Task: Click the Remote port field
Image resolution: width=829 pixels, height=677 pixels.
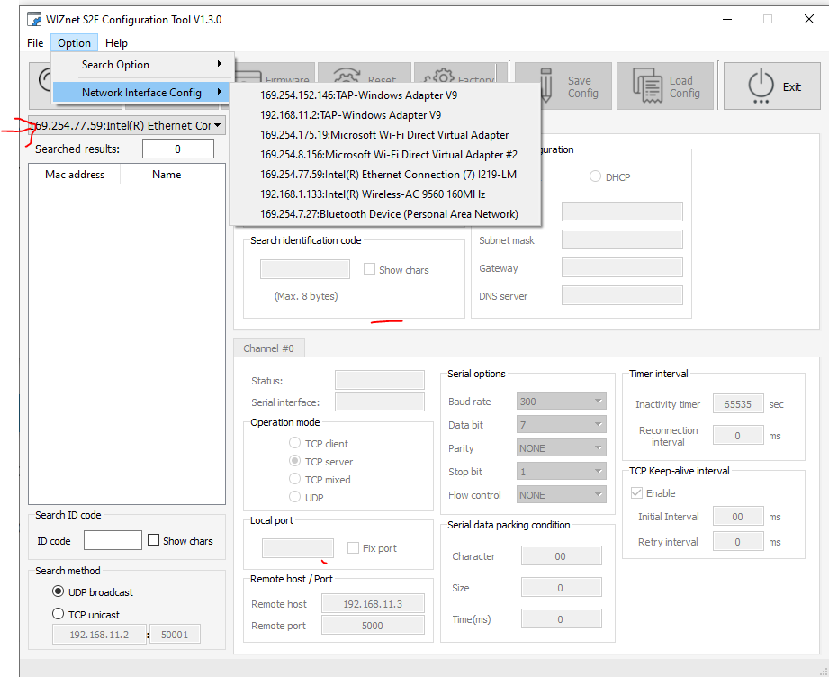Action: (x=373, y=625)
